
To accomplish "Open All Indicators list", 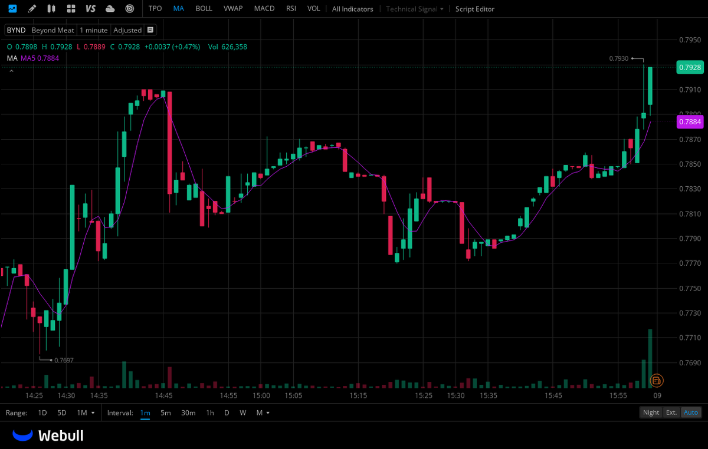I will pyautogui.click(x=353, y=9).
